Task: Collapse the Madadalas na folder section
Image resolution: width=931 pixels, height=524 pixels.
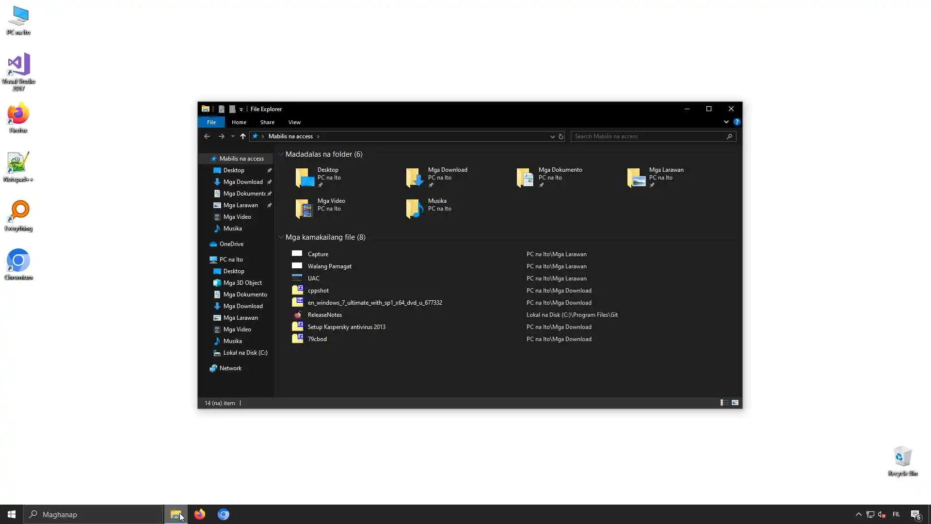Action: (281, 154)
